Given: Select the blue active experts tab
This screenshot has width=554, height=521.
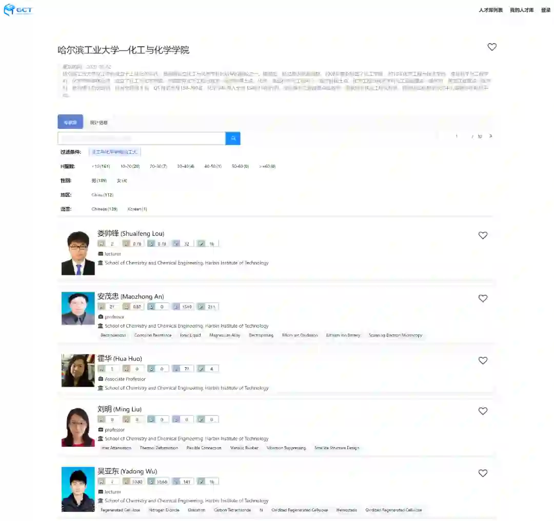Looking at the screenshot, I should (70, 122).
